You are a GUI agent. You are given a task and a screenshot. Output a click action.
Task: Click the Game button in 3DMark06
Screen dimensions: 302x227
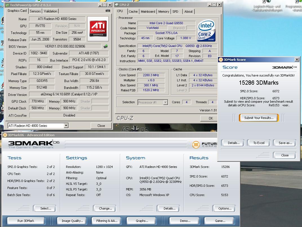click(x=220, y=221)
